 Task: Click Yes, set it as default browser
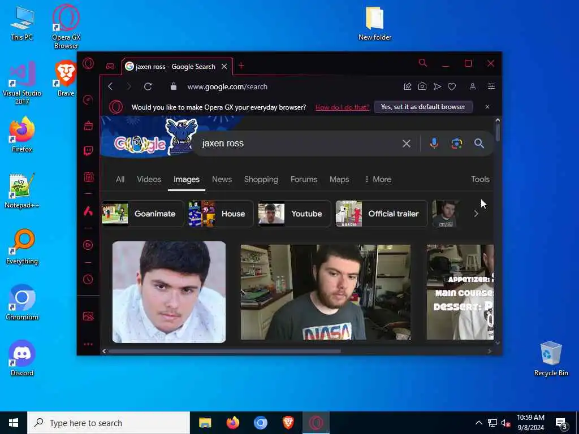point(423,107)
